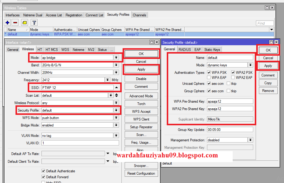284x183 pixels.
Task: Collapse the SSID field with up arrow
Action: [x=116, y=87]
